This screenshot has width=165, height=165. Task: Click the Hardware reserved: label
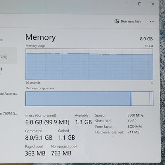click(109, 132)
